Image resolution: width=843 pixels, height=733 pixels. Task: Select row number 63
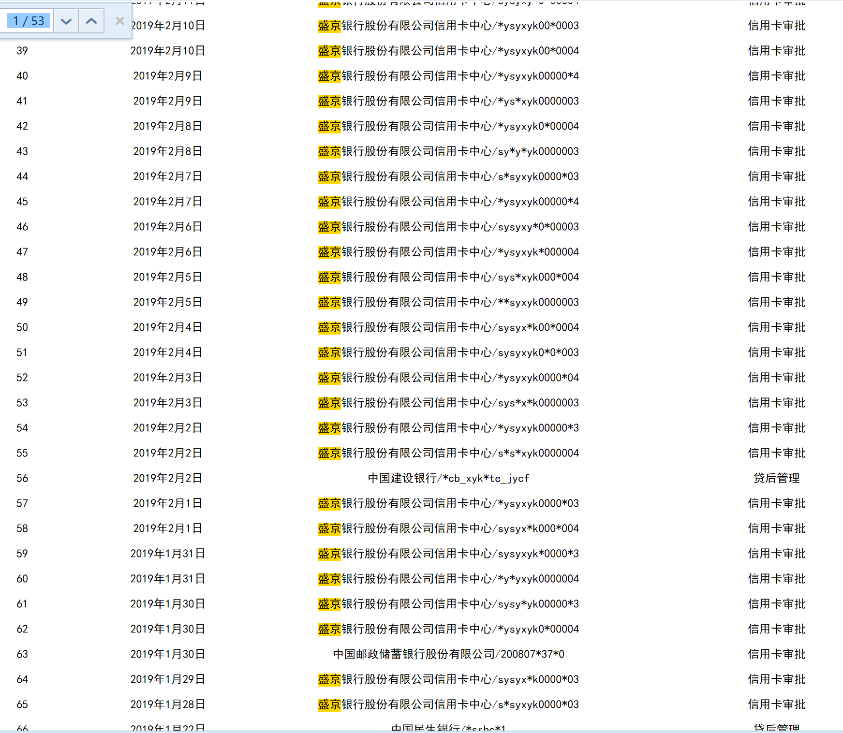(x=22, y=654)
